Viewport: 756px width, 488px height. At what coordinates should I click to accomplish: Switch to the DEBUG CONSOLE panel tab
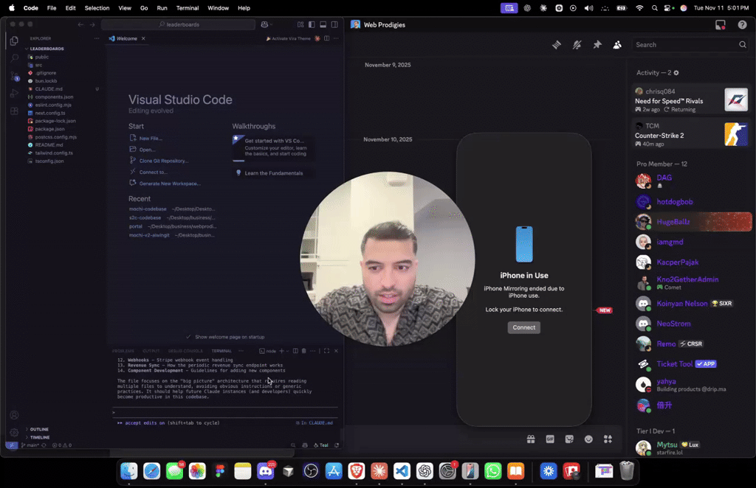click(185, 351)
